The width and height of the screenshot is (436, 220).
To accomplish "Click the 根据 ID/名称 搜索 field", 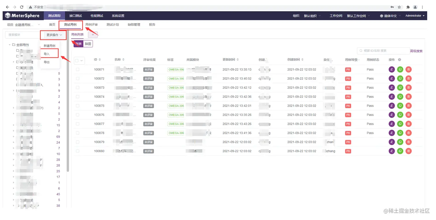I will point(384,51).
